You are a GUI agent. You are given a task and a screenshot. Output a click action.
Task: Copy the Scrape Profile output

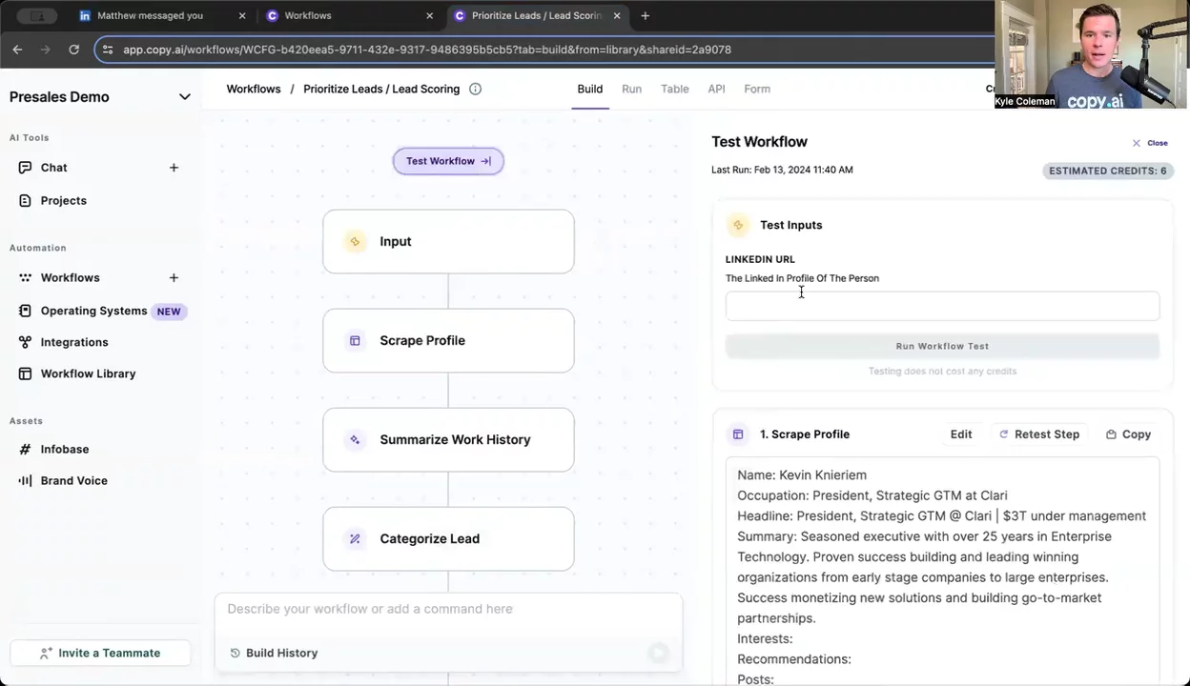(x=1128, y=434)
